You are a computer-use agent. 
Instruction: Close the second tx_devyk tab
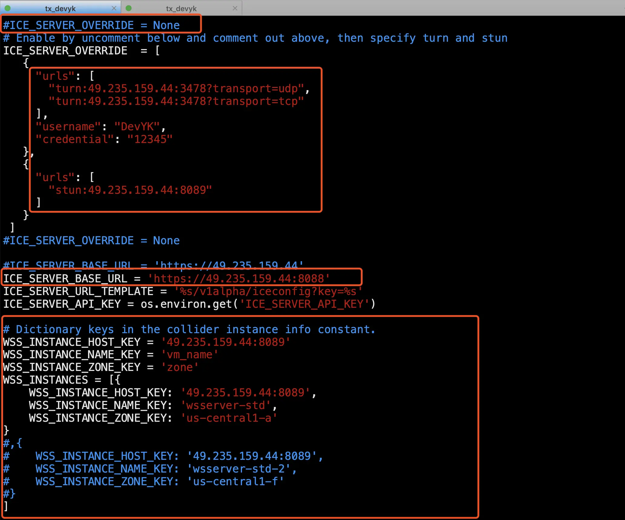coord(235,8)
